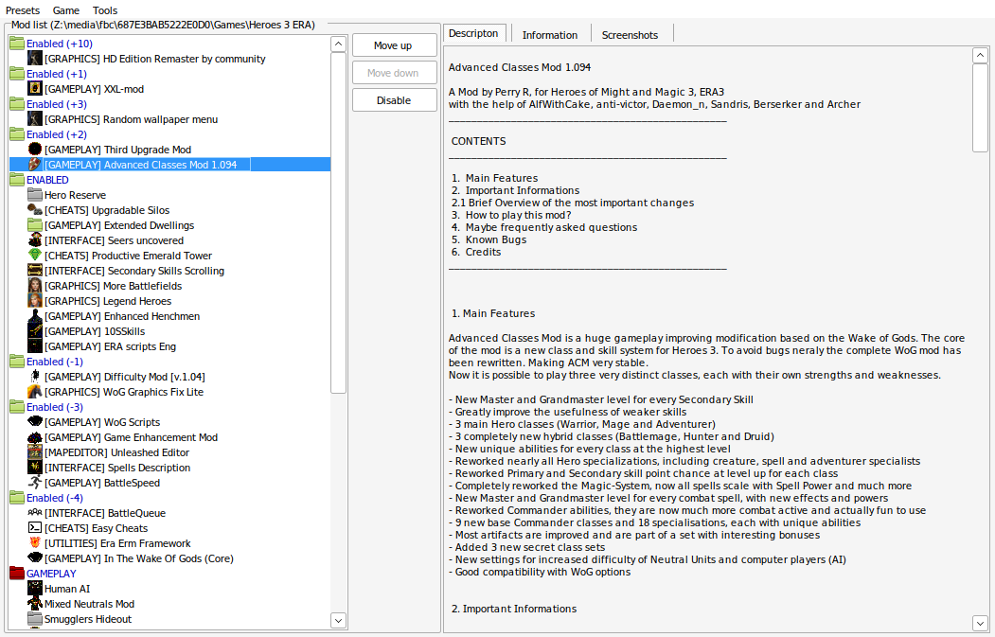Switch to the Screenshots tab
This screenshot has height=637, width=995.
(630, 35)
